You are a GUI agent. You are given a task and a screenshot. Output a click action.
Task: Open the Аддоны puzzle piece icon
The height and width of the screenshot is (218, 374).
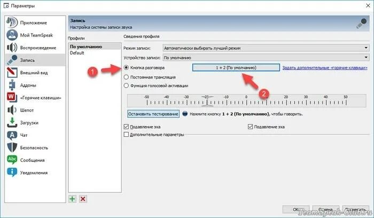click(x=12, y=85)
